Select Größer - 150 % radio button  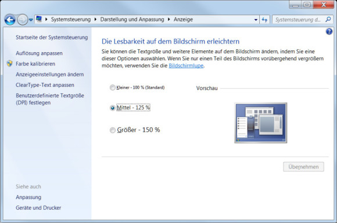tap(113, 130)
